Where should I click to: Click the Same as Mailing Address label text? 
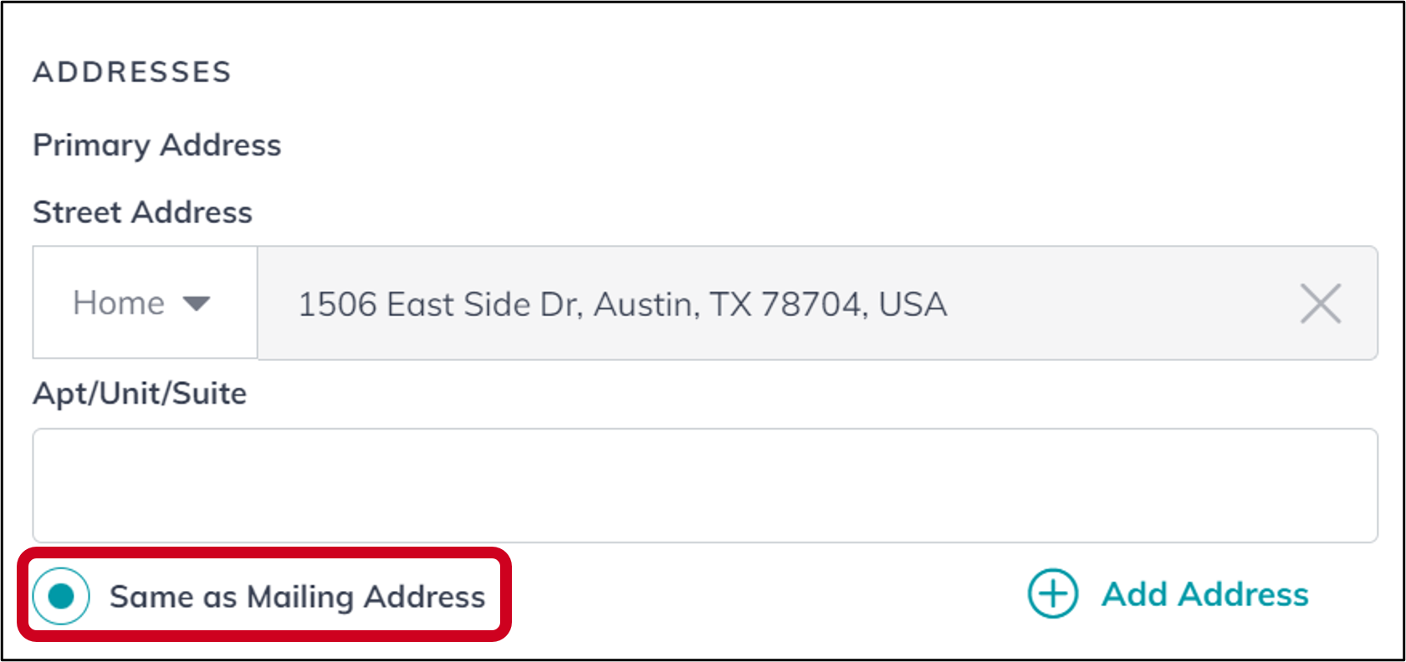tap(297, 597)
